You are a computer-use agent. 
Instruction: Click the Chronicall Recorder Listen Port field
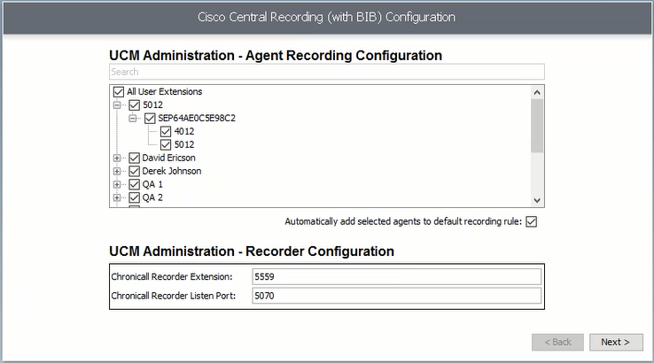click(x=397, y=296)
